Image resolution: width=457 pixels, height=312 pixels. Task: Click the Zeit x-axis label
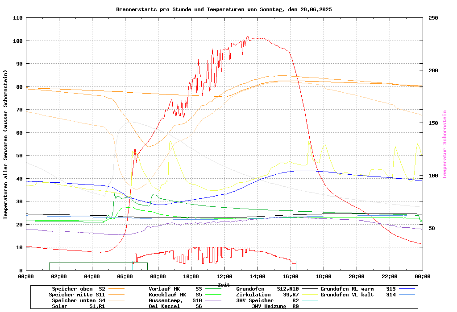[x=224, y=284]
